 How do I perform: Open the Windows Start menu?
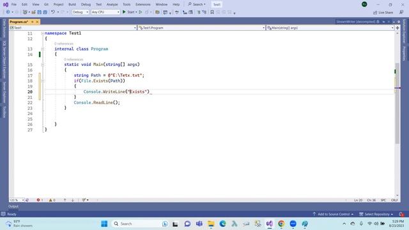104,224
